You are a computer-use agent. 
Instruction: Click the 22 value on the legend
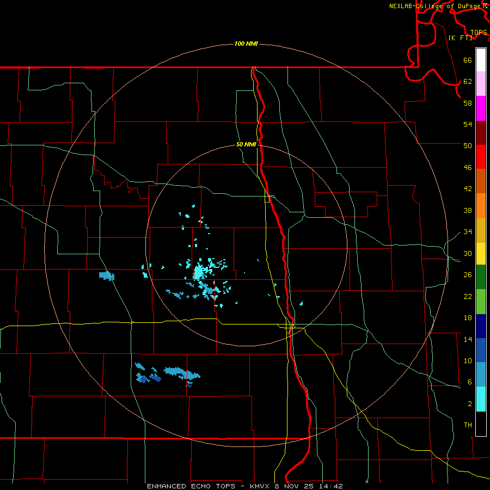pos(468,296)
